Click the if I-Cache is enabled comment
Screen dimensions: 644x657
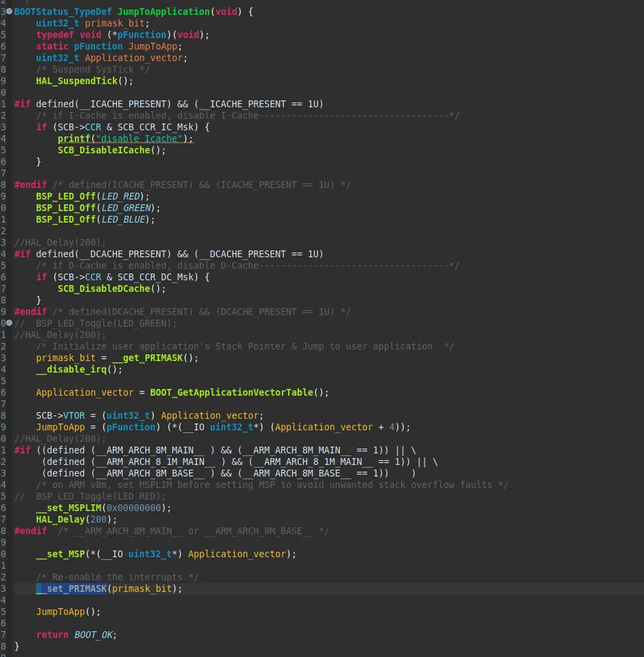point(247,115)
